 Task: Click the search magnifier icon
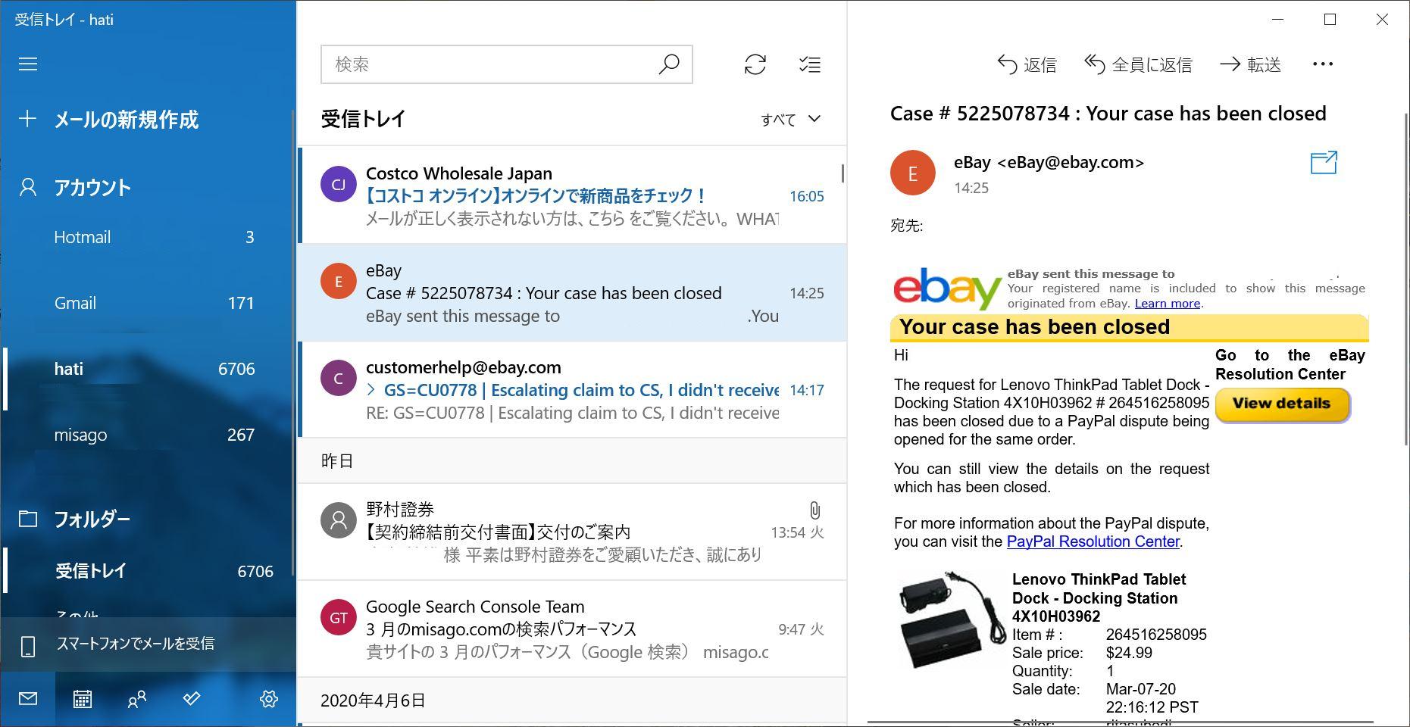click(669, 64)
